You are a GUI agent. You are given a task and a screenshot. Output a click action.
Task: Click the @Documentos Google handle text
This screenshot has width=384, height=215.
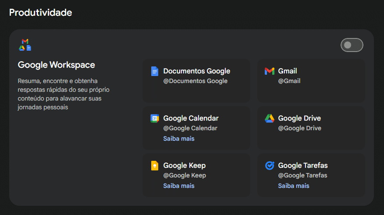(195, 81)
